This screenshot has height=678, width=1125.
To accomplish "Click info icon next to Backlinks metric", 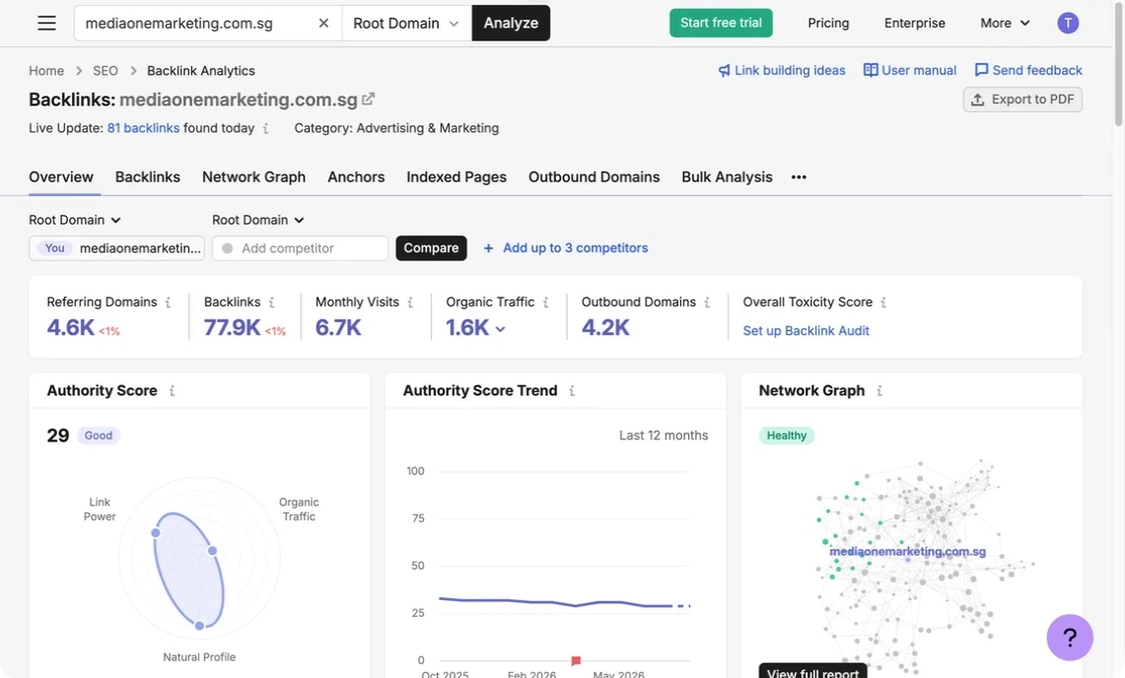I will pos(271,303).
